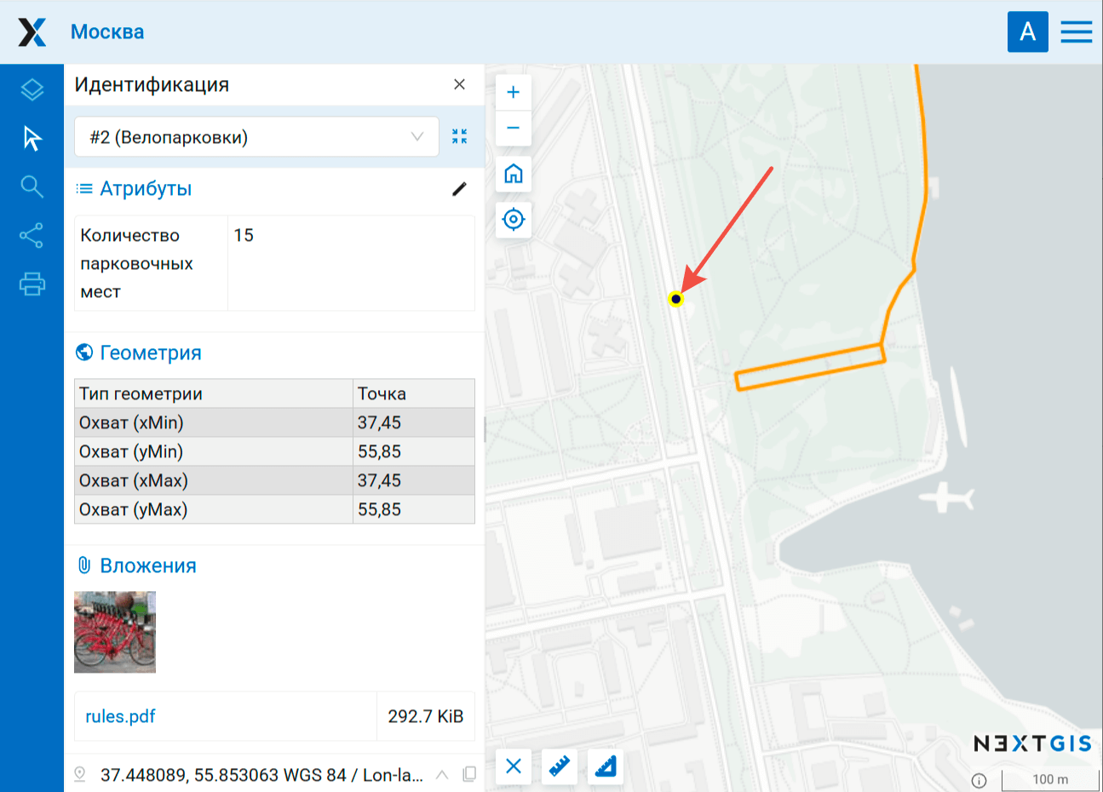
Task: Zoom in on the map
Action: tap(513, 92)
